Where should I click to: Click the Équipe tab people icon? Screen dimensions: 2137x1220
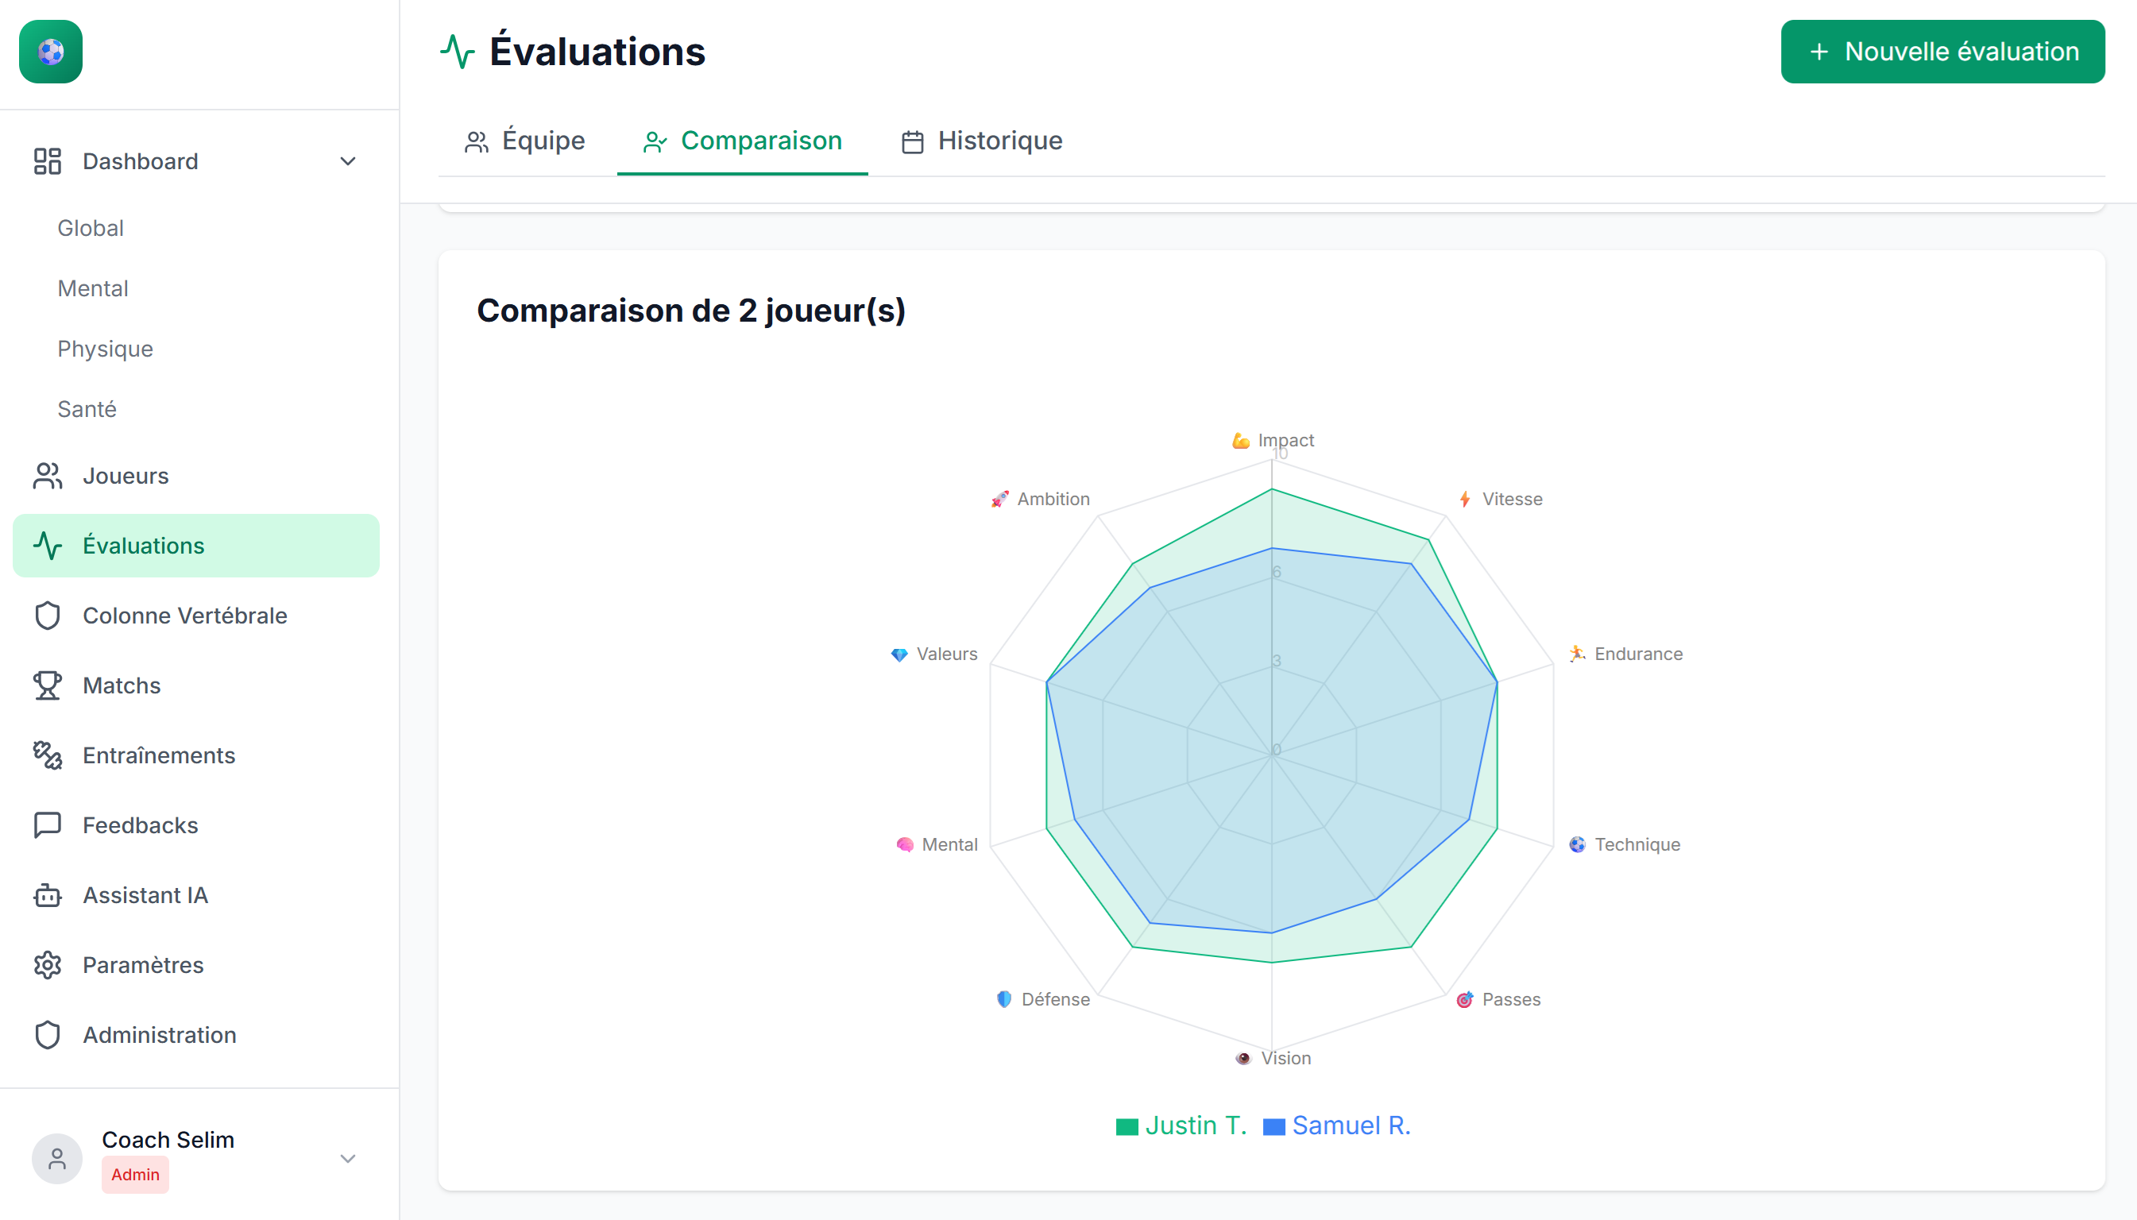click(x=477, y=141)
